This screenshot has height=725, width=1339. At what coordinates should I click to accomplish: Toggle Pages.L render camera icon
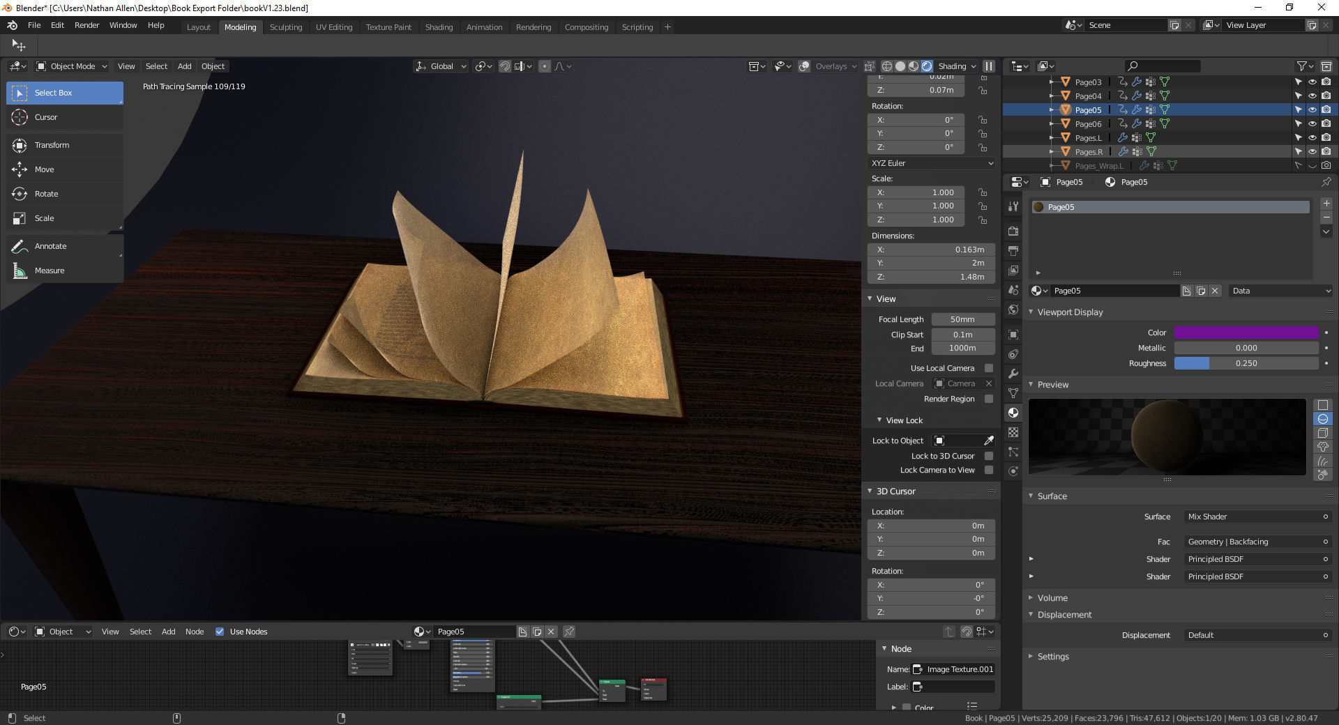pos(1326,137)
